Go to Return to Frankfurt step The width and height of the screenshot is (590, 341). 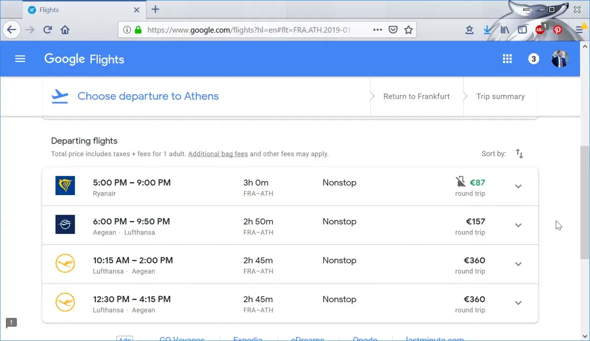tap(416, 96)
